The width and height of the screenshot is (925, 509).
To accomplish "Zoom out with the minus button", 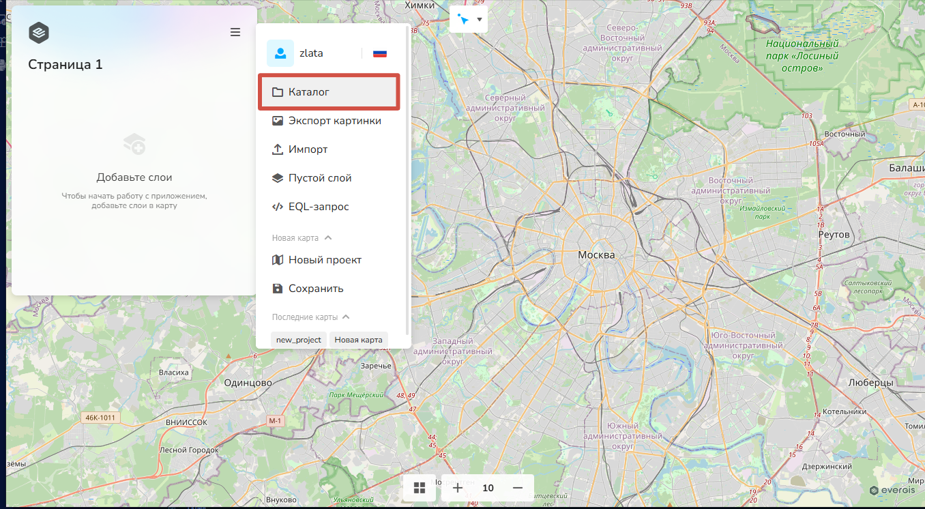I will pos(518,488).
